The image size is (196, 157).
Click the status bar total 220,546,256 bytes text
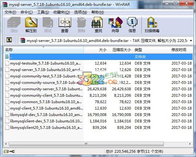pyautogui.click(x=134, y=151)
